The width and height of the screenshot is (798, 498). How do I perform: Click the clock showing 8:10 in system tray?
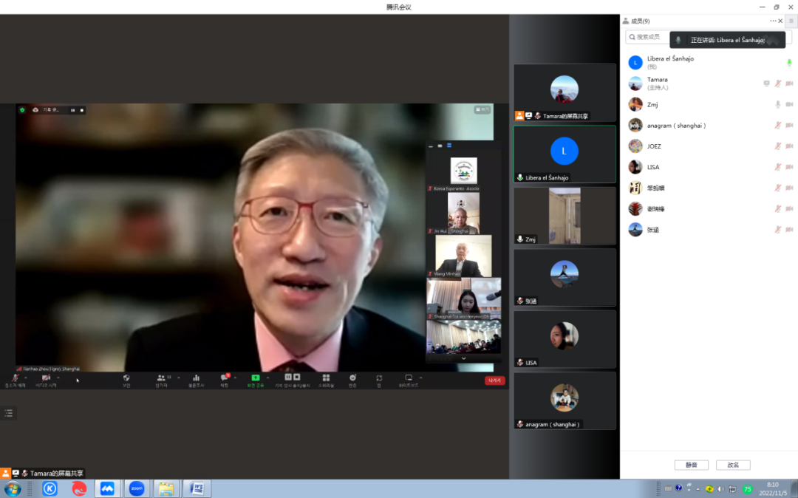pos(773,489)
